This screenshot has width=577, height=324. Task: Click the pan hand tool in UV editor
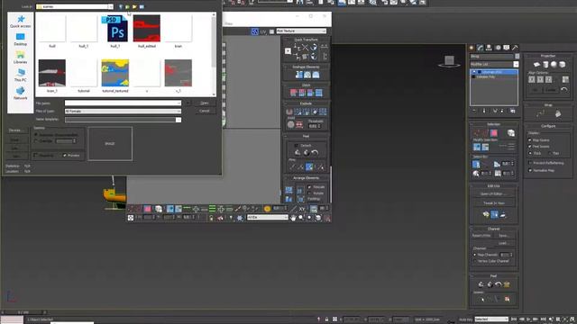pyautogui.click(x=293, y=218)
